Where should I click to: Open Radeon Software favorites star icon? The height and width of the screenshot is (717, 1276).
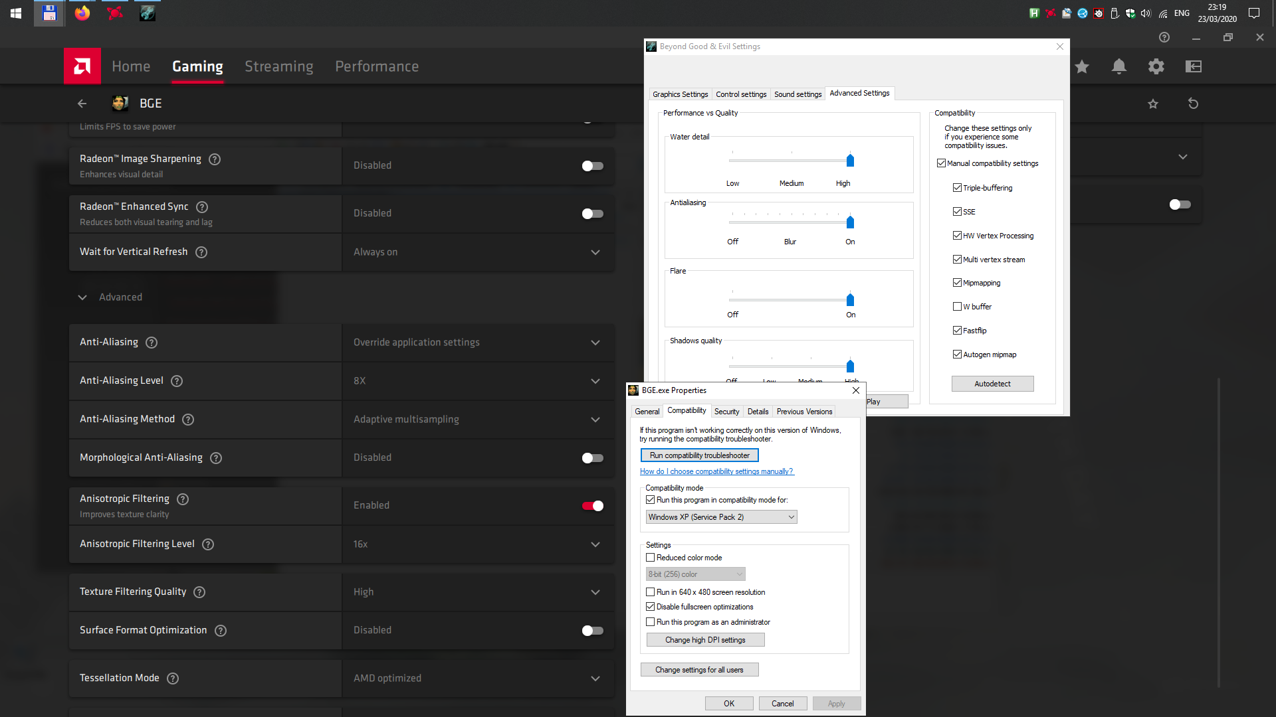point(1082,66)
